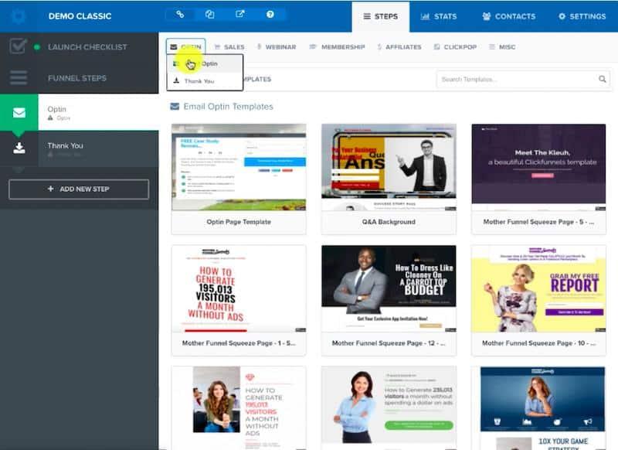This screenshot has width=618, height=450.
Task: Switch to the STATS tab
Action: pyautogui.click(x=439, y=15)
